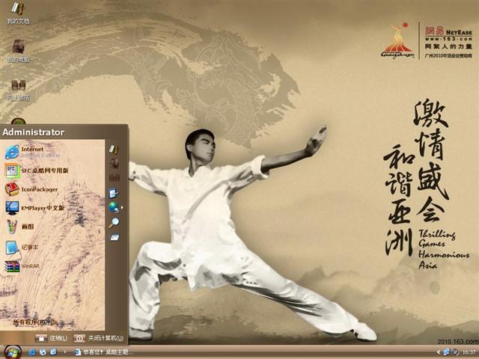Click the 16:37 system clock
Screen dimensions: 479x359
coord(469,352)
